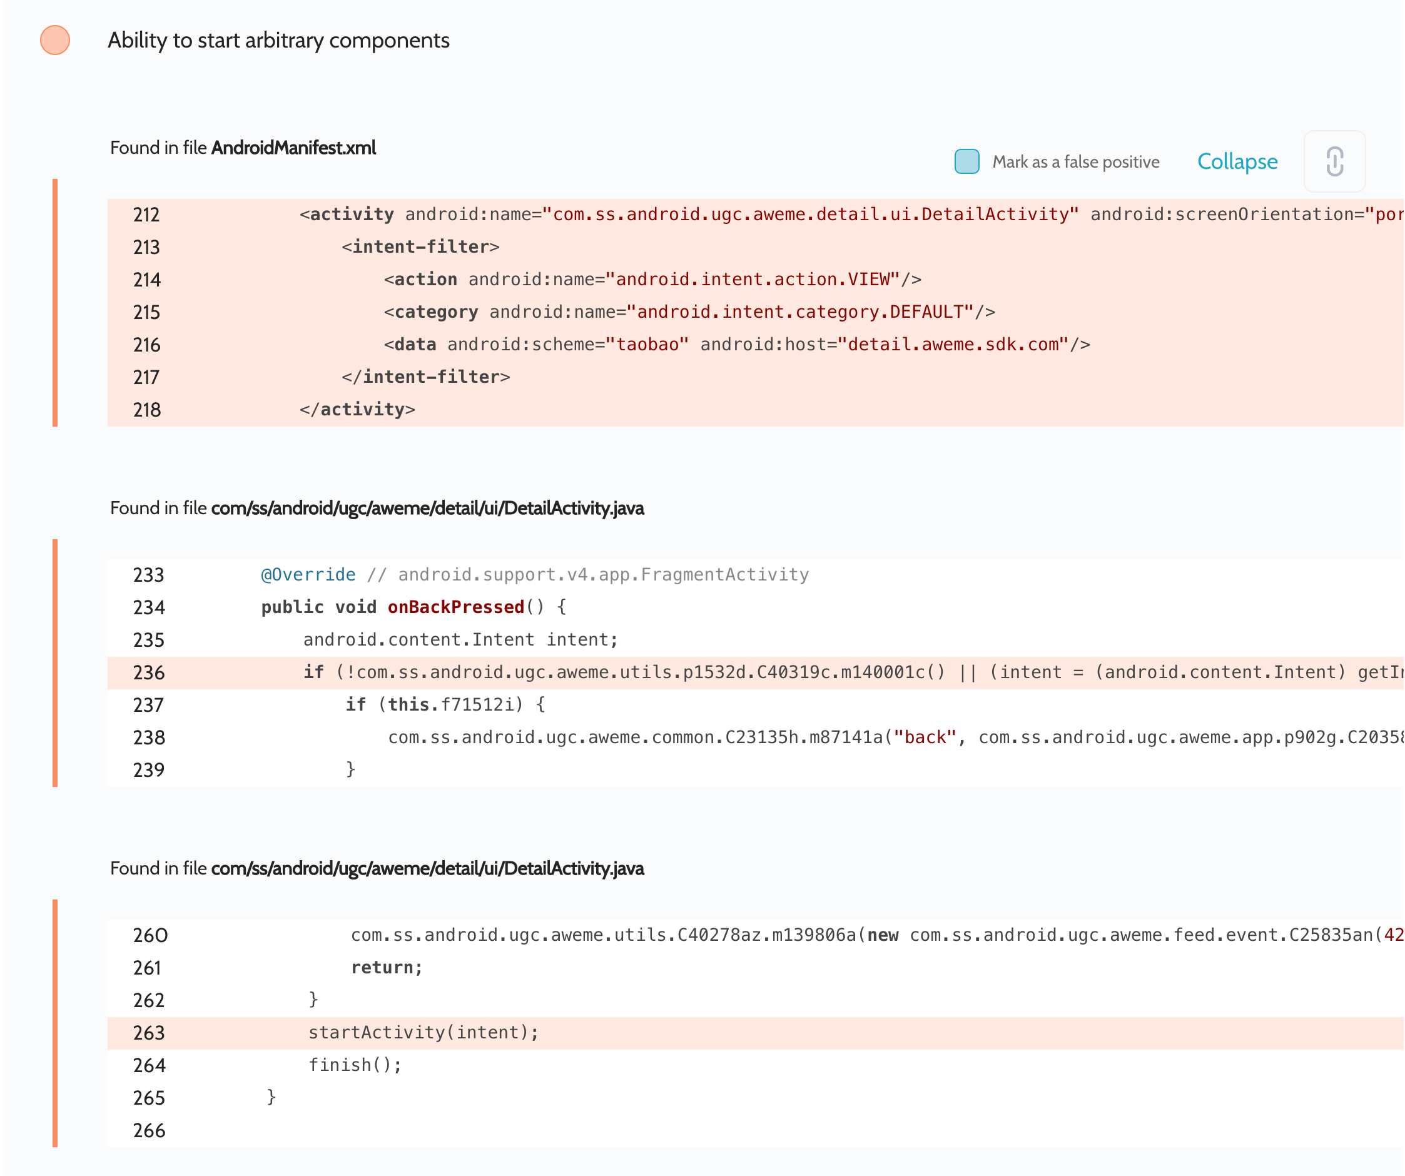Click the copy-link chain icon
This screenshot has height=1176, width=1405.
click(1334, 161)
